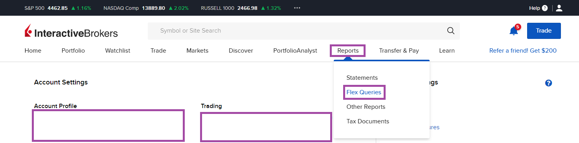This screenshot has width=579, height=143.
Task: Click the NASDAQ Comp ticker quote
Action: tap(146, 8)
